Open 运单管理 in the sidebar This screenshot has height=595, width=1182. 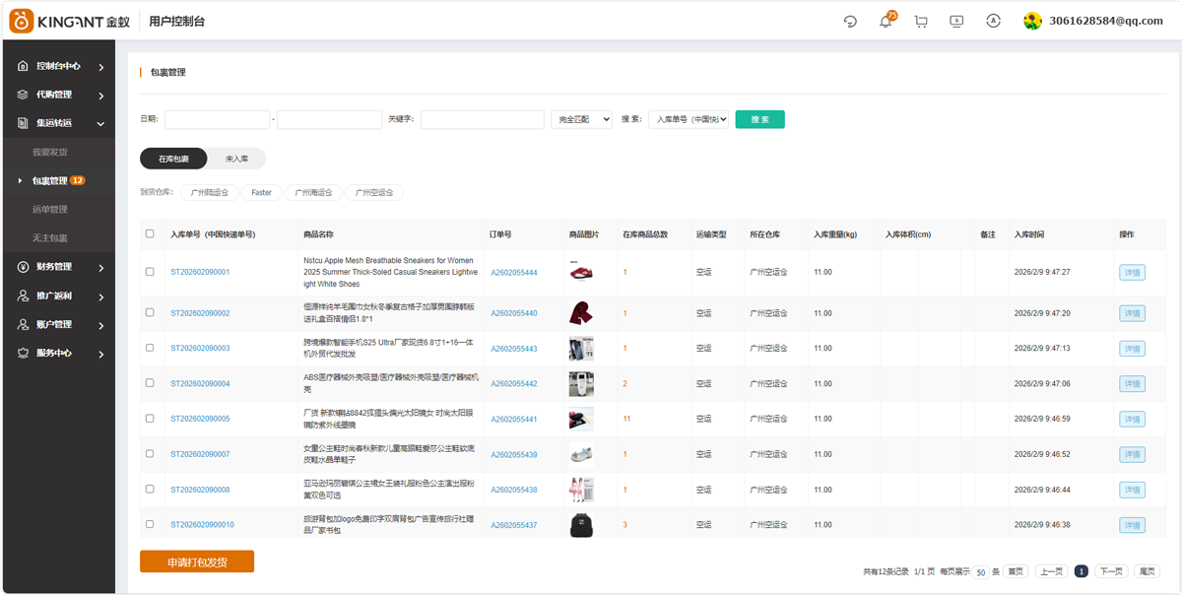tap(50, 210)
